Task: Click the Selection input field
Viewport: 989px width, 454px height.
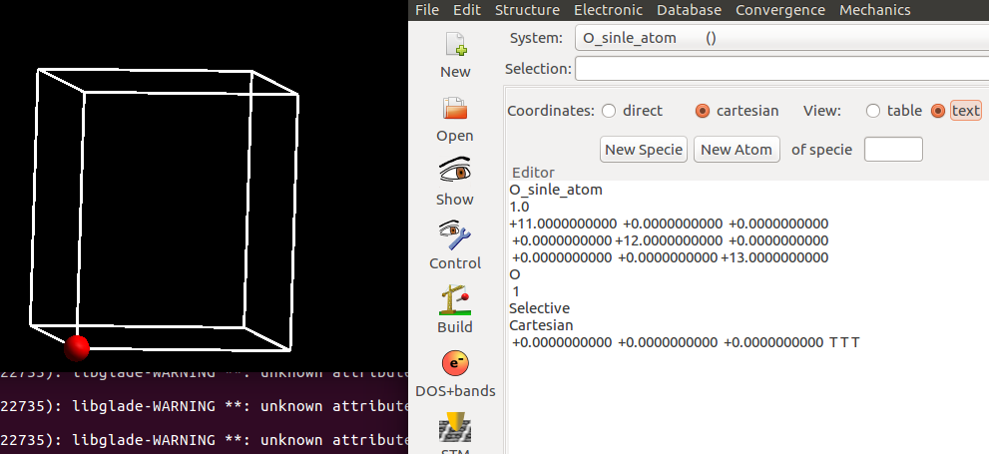Action: [x=780, y=69]
